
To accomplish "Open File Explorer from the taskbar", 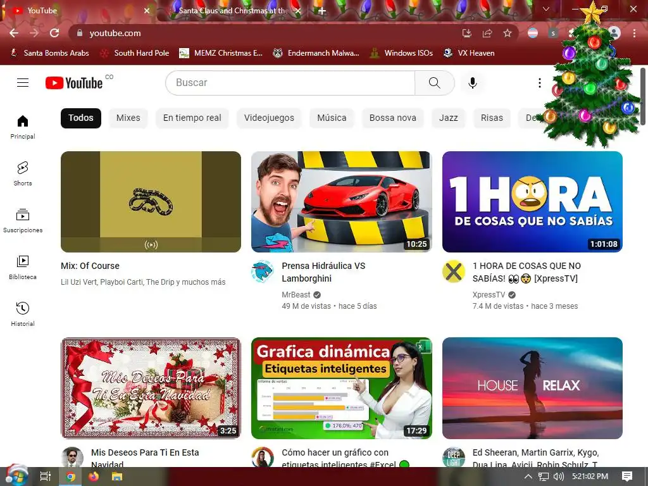I will pyautogui.click(x=117, y=477).
